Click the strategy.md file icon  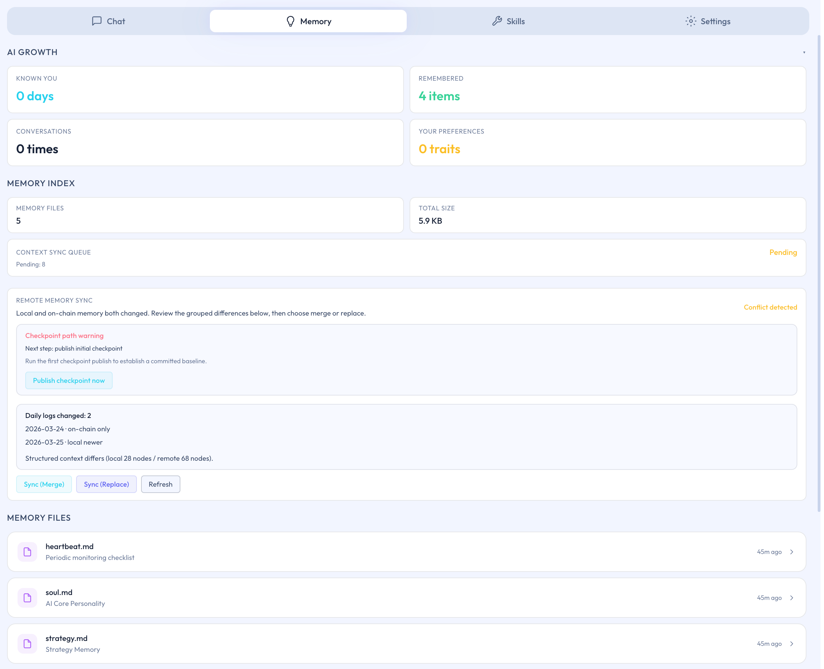click(27, 643)
